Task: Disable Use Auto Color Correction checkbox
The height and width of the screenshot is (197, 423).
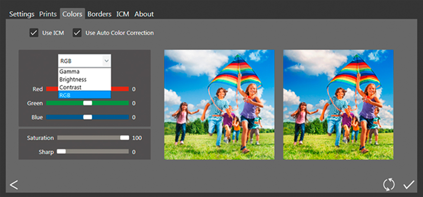Action: [x=77, y=33]
